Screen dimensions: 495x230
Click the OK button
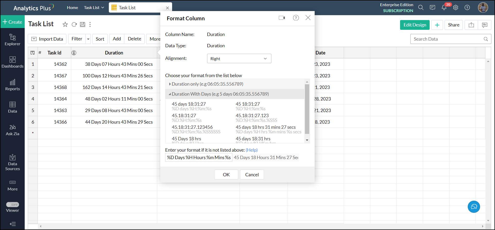tap(226, 174)
